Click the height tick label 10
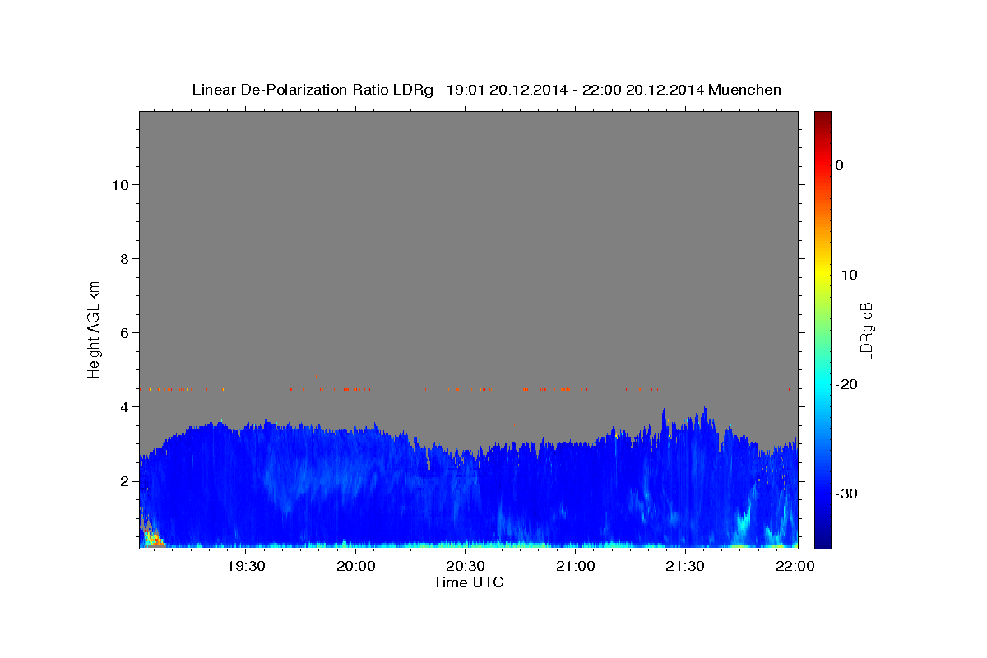The width and height of the screenshot is (987, 658). tap(119, 184)
